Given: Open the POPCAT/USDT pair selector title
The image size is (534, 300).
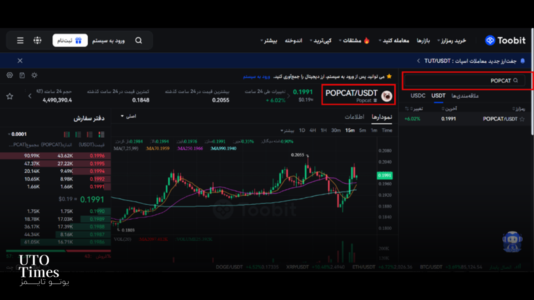Looking at the screenshot, I should 351,94.
